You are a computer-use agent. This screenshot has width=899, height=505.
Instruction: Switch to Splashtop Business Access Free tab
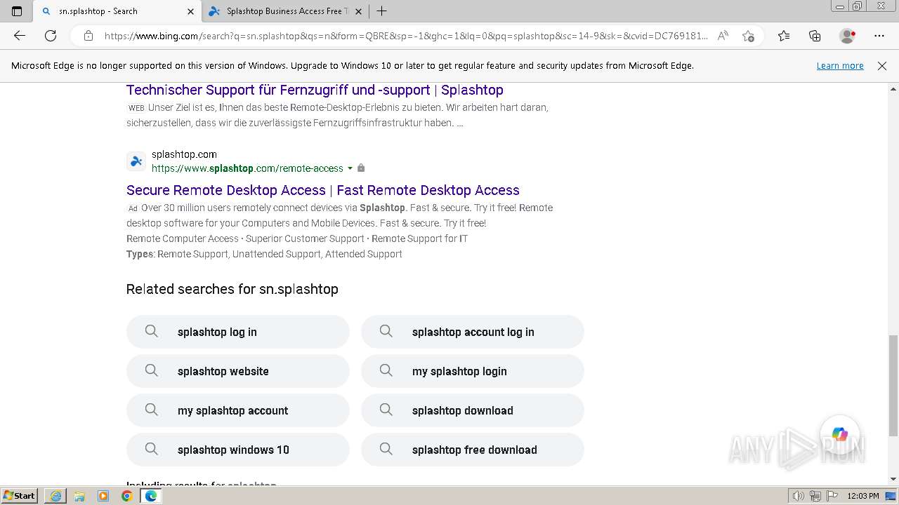(x=286, y=11)
